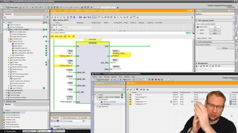Insert the coil assignment instruction

click(x=61, y=36)
